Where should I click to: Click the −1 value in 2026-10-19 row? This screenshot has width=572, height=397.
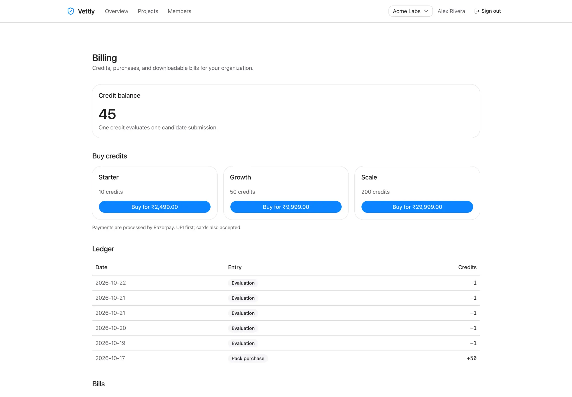tap(473, 343)
